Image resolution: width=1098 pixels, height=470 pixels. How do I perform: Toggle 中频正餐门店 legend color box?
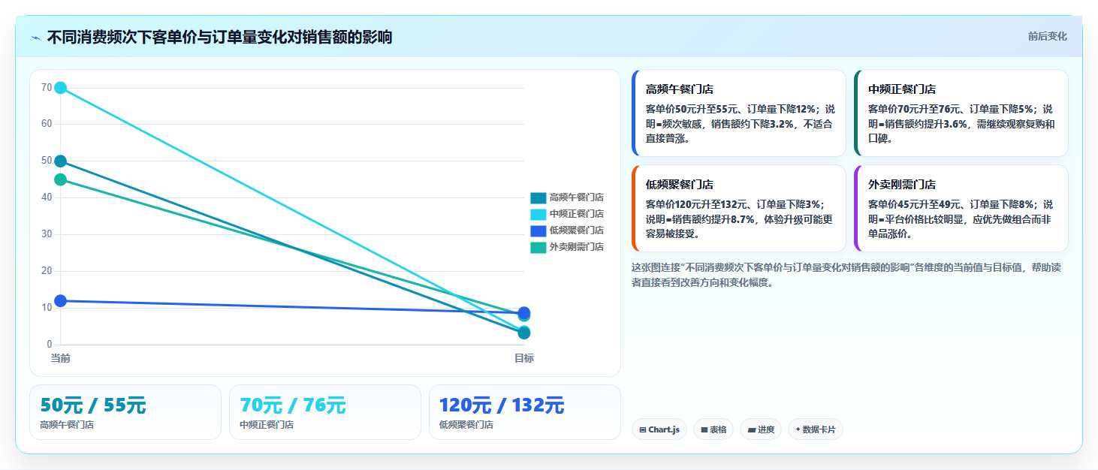[x=538, y=214]
